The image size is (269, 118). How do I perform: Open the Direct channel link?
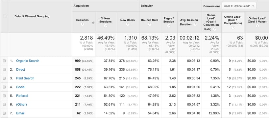point(21,70)
